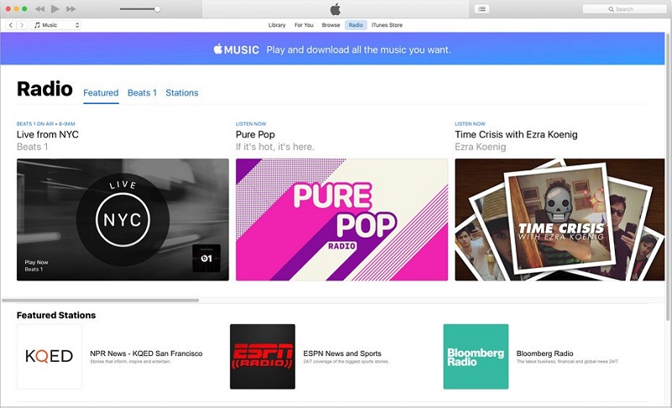
Task: Click the rewind previous track button
Action: coord(39,9)
